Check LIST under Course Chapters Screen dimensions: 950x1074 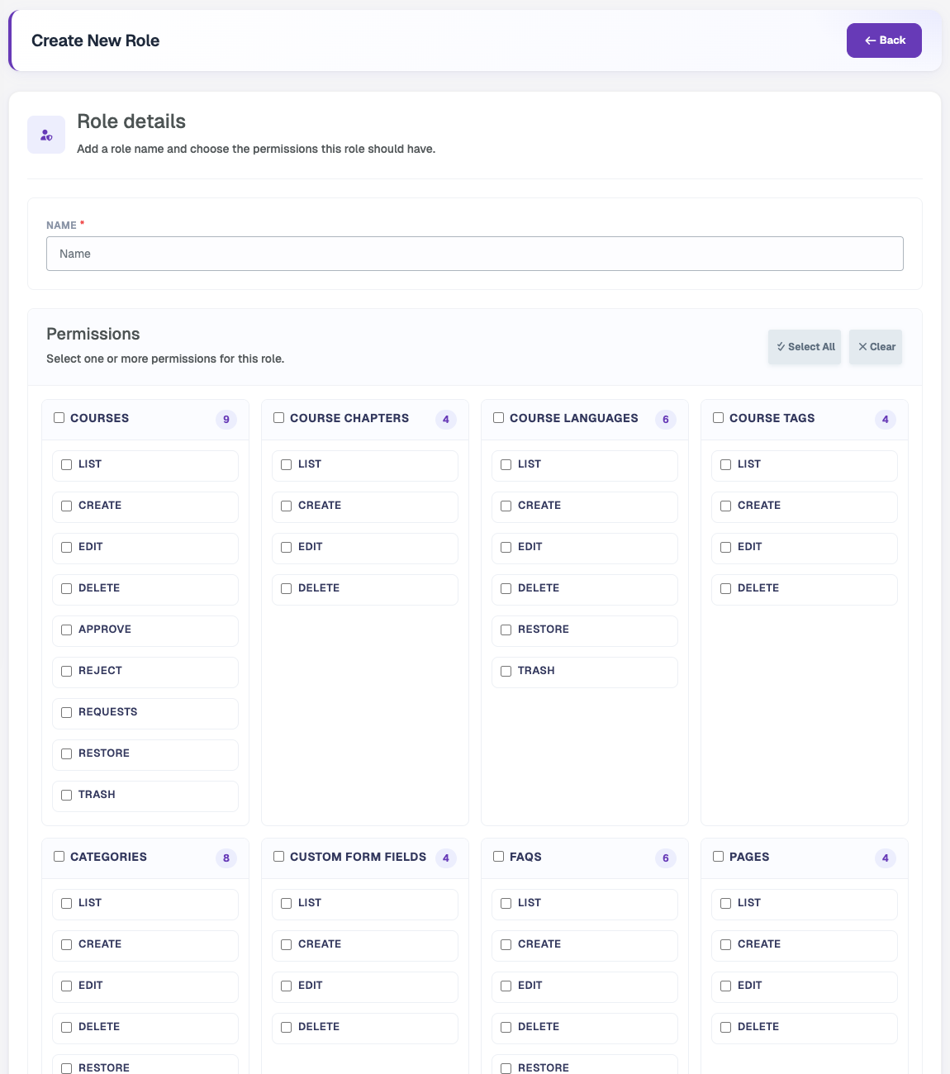287,465
